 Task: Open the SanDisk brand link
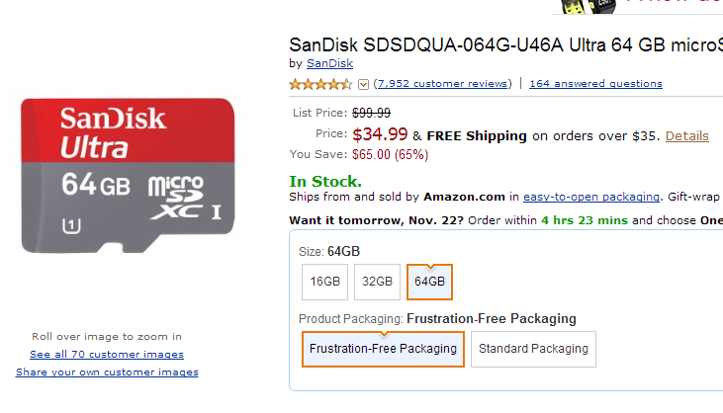[x=329, y=63]
